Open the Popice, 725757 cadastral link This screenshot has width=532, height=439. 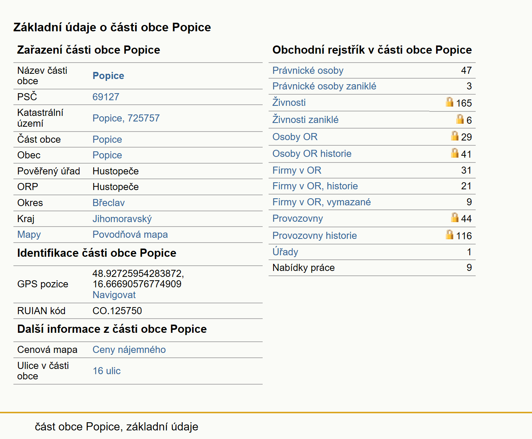tap(126, 118)
